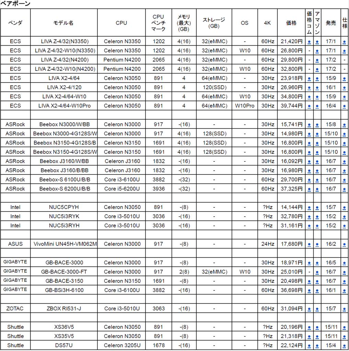The width and height of the screenshot is (349, 351).
Task: Open the 価格コム link for GB-BACE-3150
Action: 309,281
